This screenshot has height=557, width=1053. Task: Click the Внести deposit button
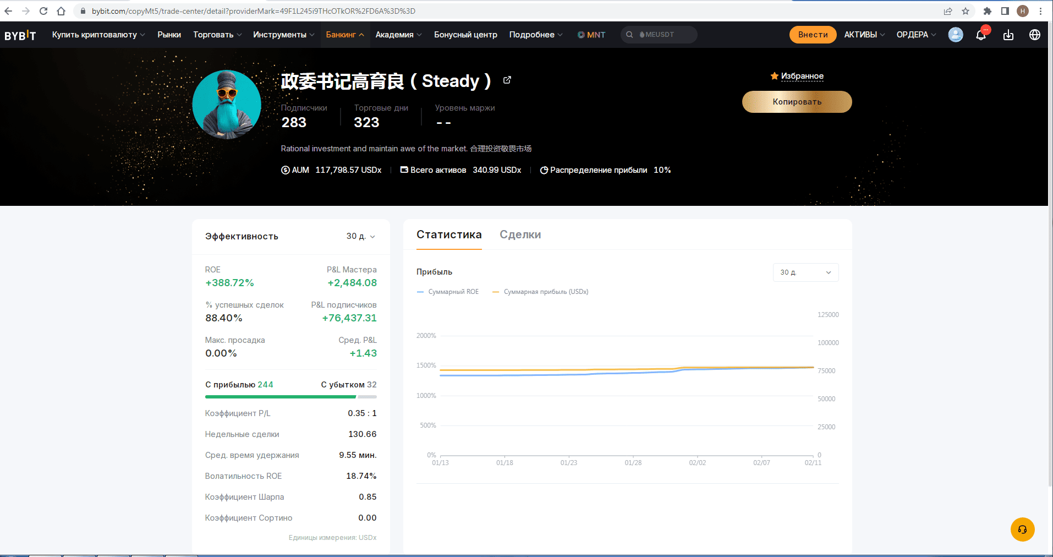[x=813, y=35]
